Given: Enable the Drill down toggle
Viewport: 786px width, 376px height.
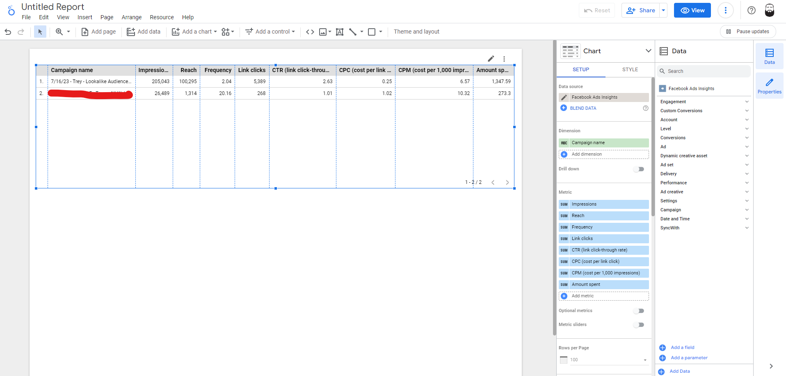Looking at the screenshot, I should point(639,169).
